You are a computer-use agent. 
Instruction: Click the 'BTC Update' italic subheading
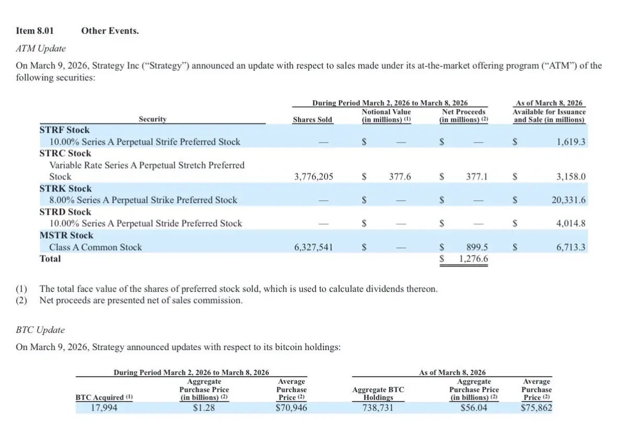(40, 330)
